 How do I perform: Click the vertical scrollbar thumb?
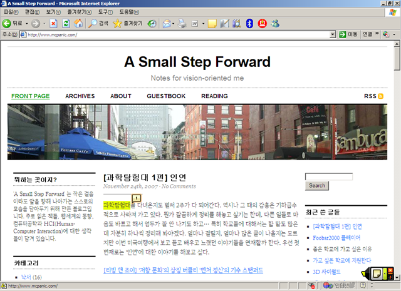point(397,58)
